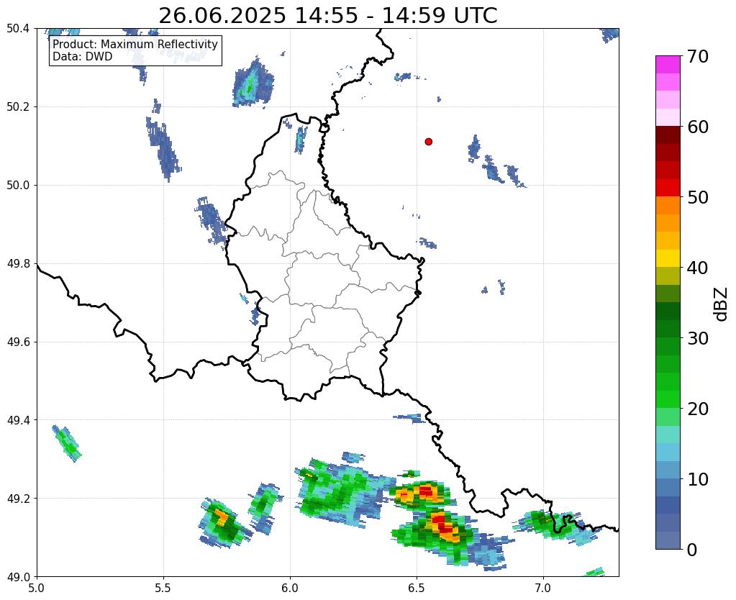Click the 40 tick label on colorbar

click(x=698, y=268)
